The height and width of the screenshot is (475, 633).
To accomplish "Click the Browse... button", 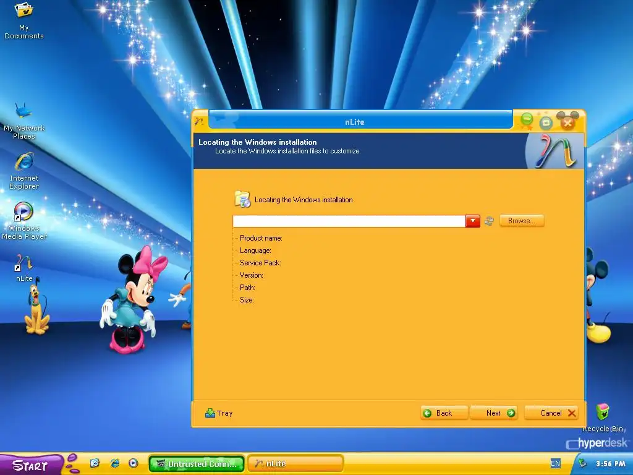I will 522,221.
